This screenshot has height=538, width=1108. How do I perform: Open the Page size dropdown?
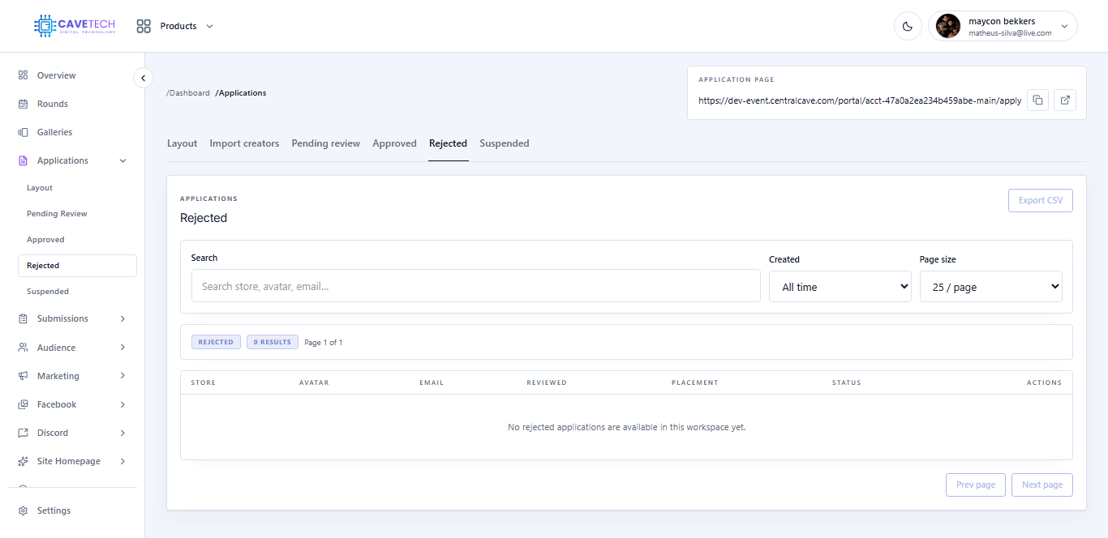(991, 287)
